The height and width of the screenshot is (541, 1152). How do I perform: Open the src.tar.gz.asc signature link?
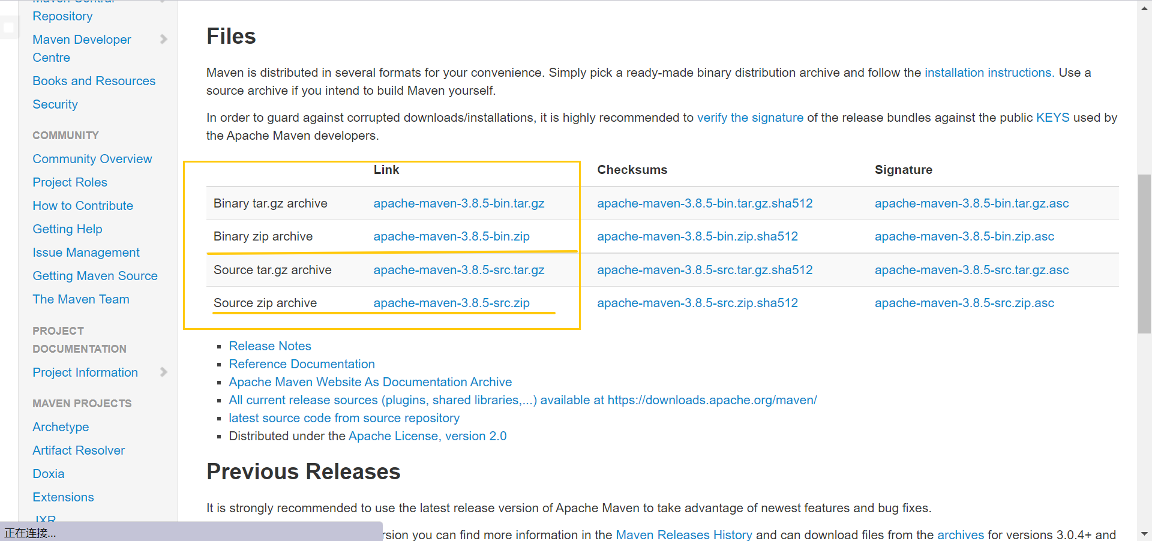coord(971,270)
